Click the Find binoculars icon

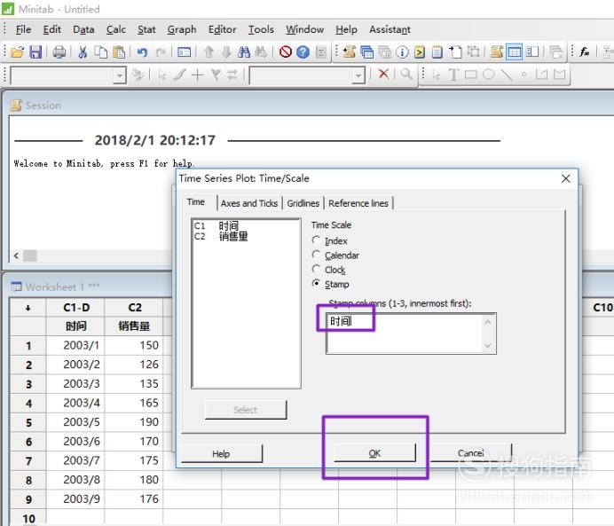pyautogui.click(x=244, y=52)
